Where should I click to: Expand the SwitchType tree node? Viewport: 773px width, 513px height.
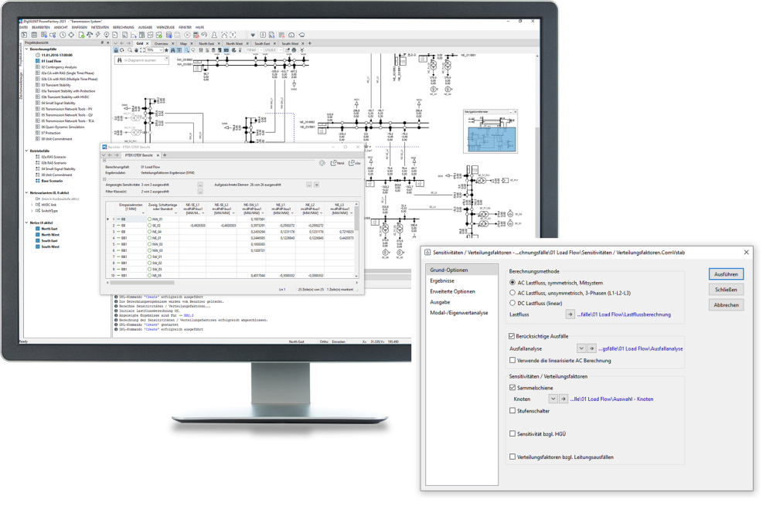pyautogui.click(x=32, y=210)
